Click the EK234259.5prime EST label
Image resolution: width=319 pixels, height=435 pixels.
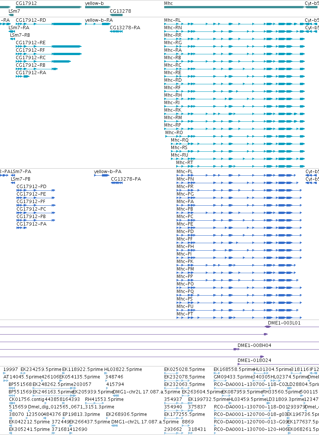pos(41,369)
